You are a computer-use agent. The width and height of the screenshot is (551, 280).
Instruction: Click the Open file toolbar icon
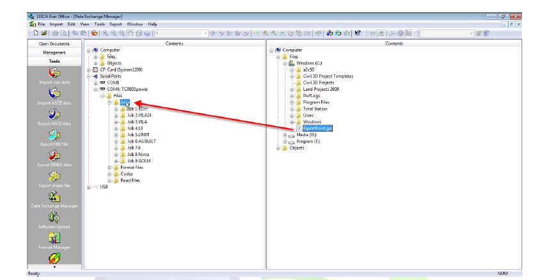pyautogui.click(x=44, y=33)
